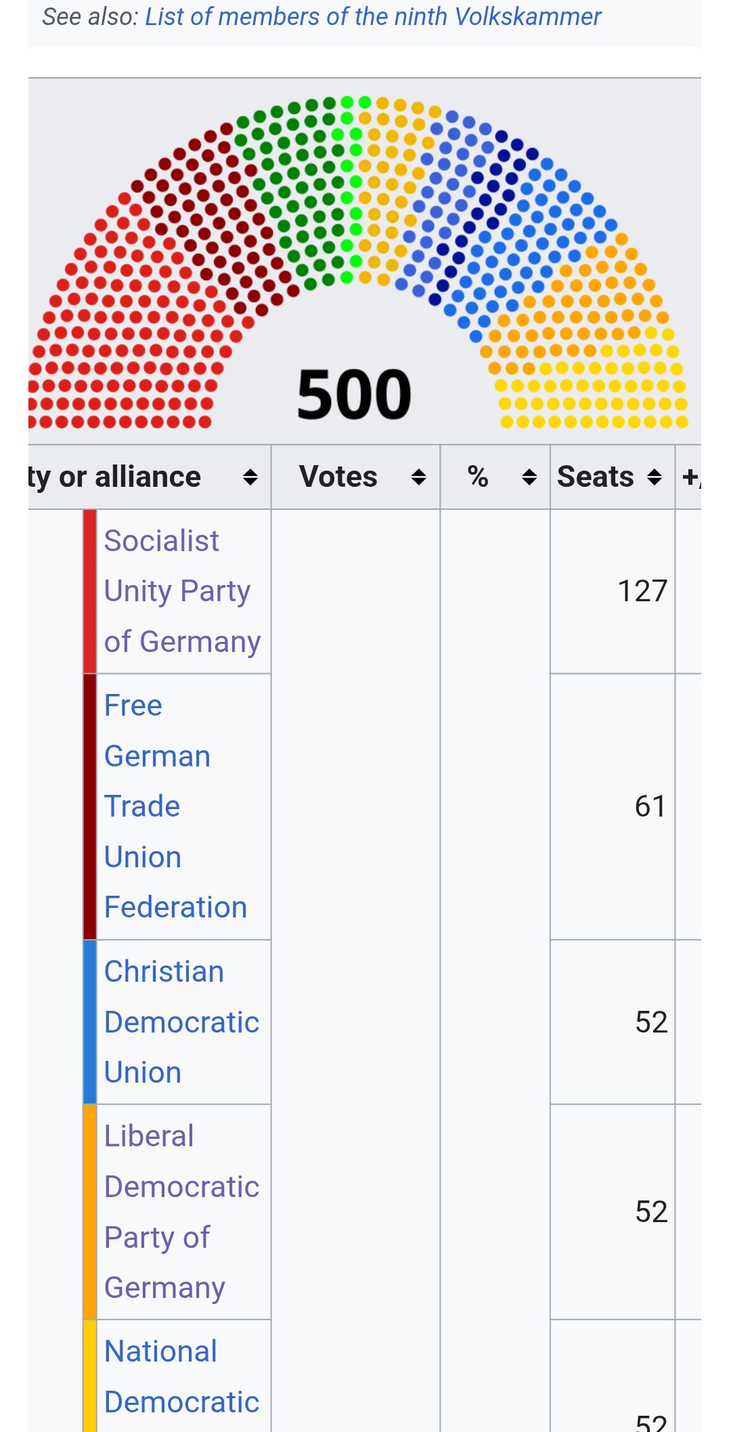Sort table by Party or alliance column
731x1432 pixels.
[x=250, y=477]
